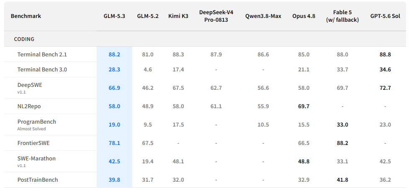Screen dimensions: 411x188
Task: Click the Kimi K3 column header
Action: (x=178, y=16)
